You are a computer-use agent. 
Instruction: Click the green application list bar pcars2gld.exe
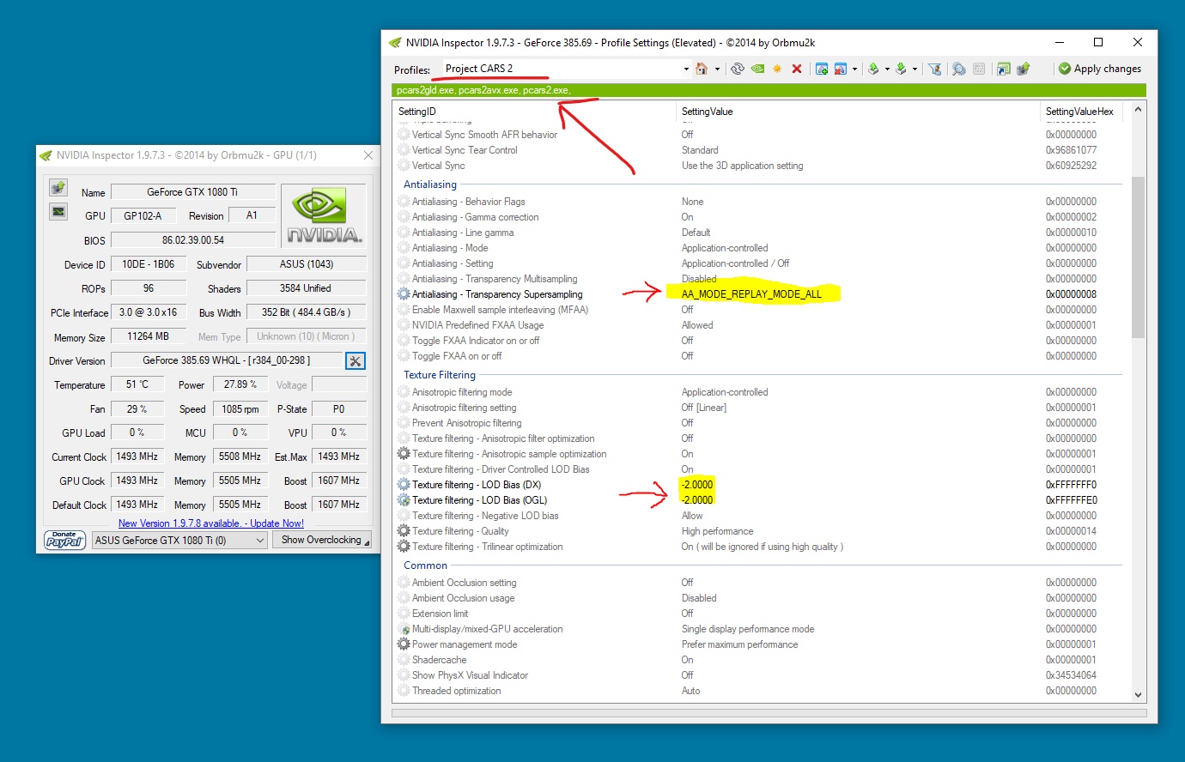click(x=769, y=90)
